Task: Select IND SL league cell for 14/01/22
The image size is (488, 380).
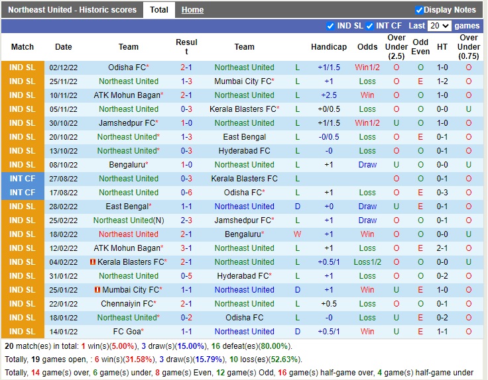Action: coord(23,332)
